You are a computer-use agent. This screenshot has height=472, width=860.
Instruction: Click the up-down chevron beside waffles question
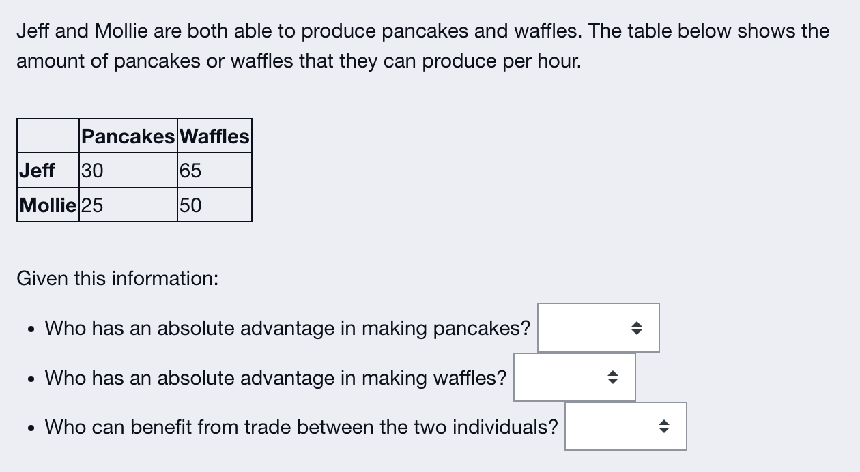coord(612,377)
